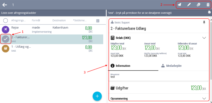
Task: Click the 2 - Fakturerbare Udlæg heading
Action: (128, 28)
